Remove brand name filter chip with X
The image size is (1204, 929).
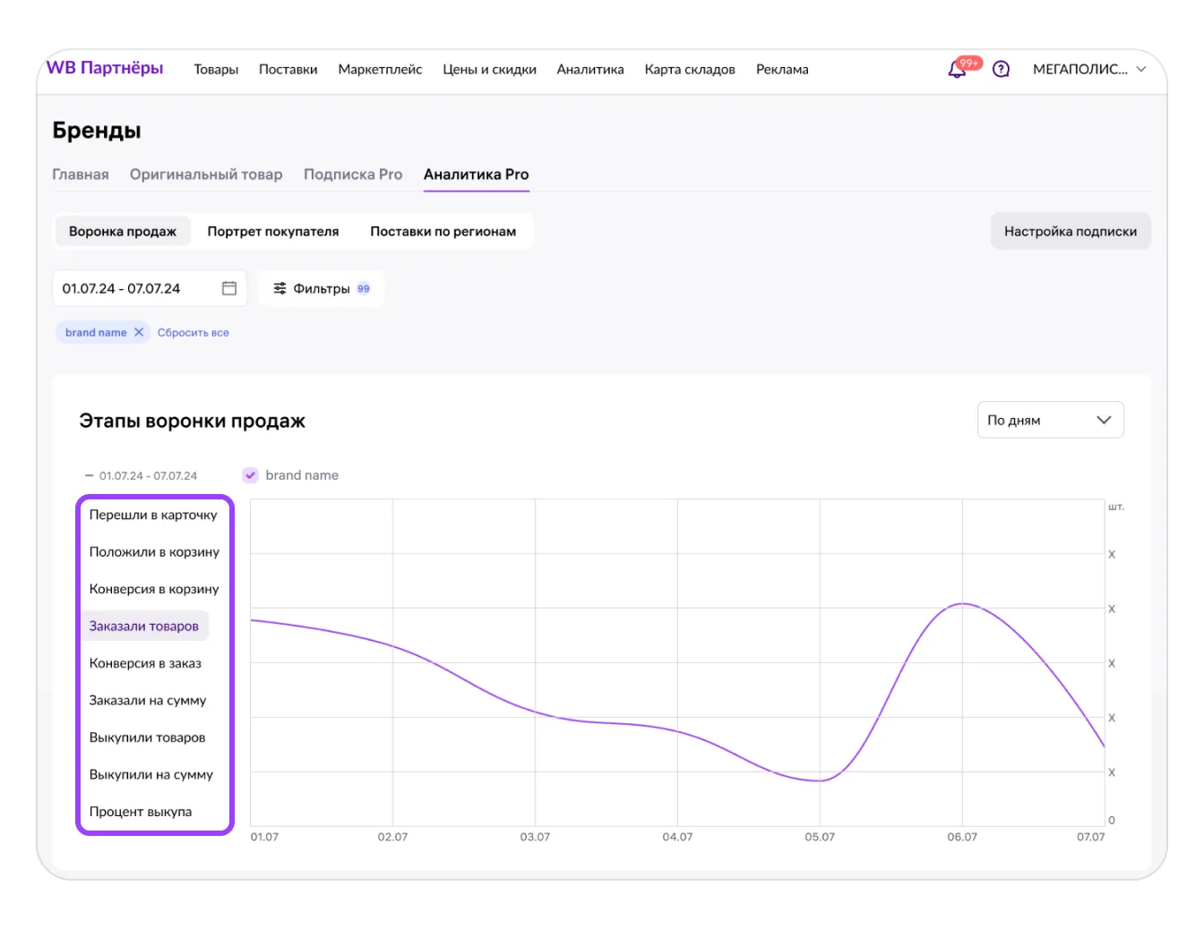[x=139, y=332]
